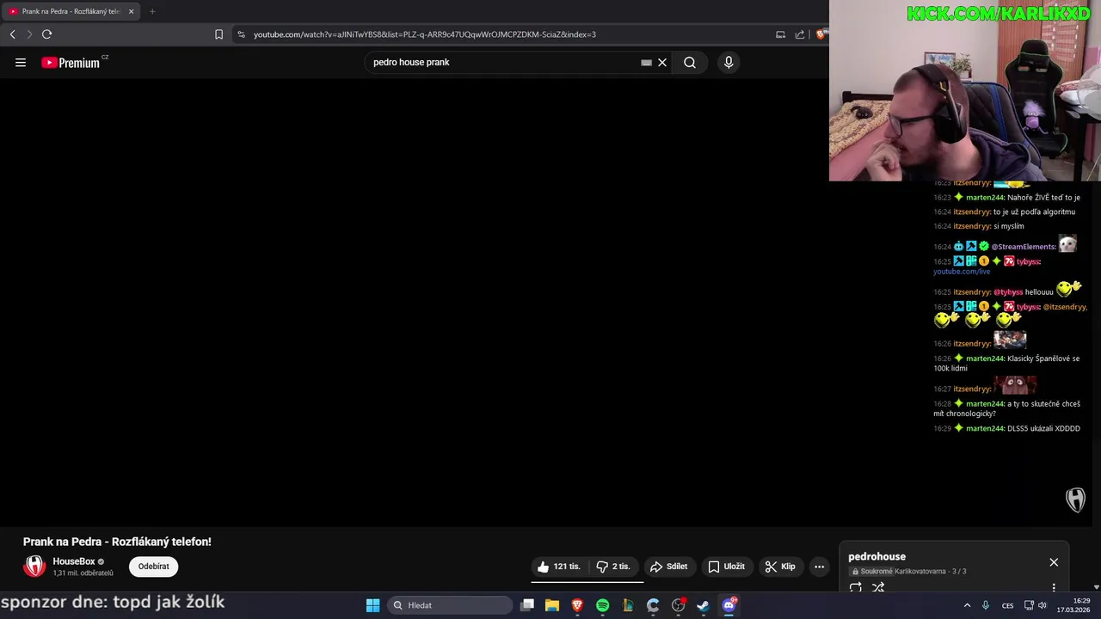Viewport: 1101px width, 619px height.
Task: Click the search magnifier button
Action: pos(690,62)
